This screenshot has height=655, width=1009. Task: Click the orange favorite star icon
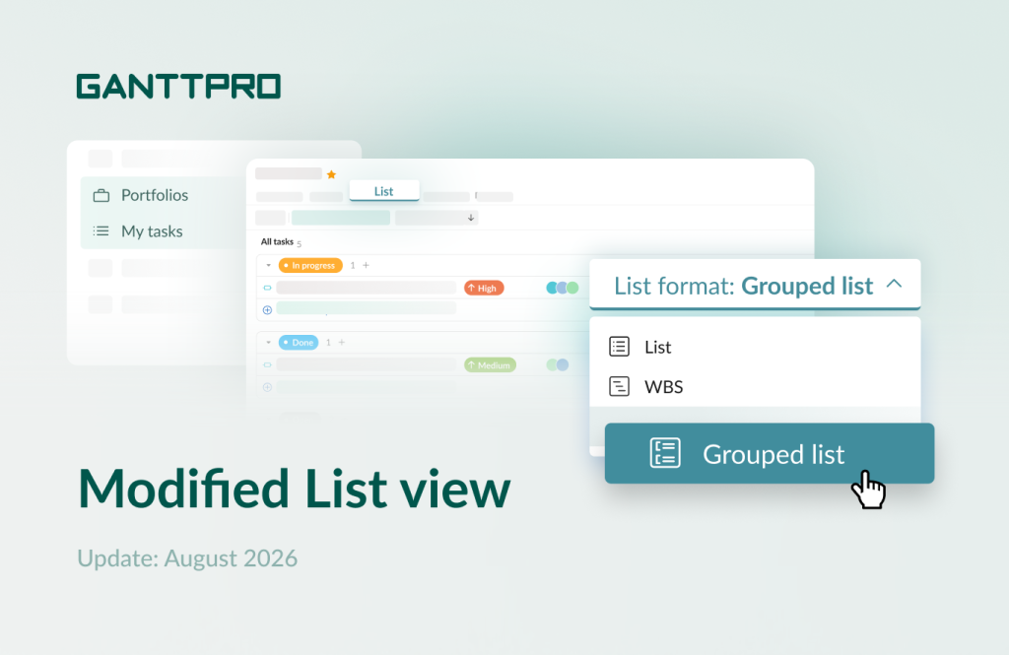point(331,174)
